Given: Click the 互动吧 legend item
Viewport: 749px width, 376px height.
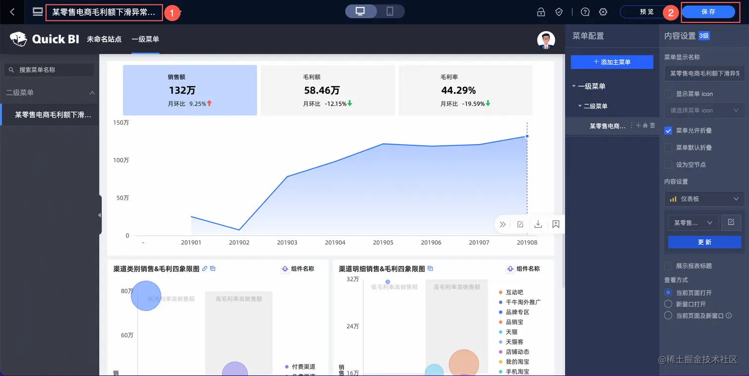Looking at the screenshot, I should tap(511, 292).
